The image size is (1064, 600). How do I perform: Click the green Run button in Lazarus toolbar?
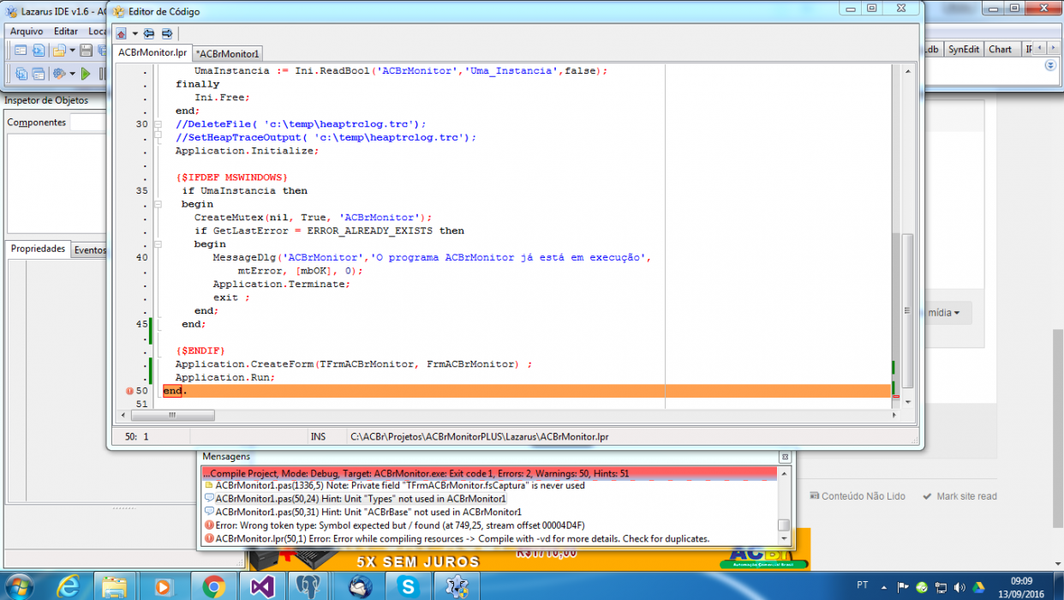tap(86, 74)
